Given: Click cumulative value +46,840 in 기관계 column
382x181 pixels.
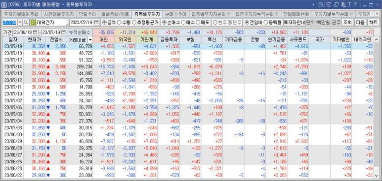Looking at the screenshot, I should (147, 32).
